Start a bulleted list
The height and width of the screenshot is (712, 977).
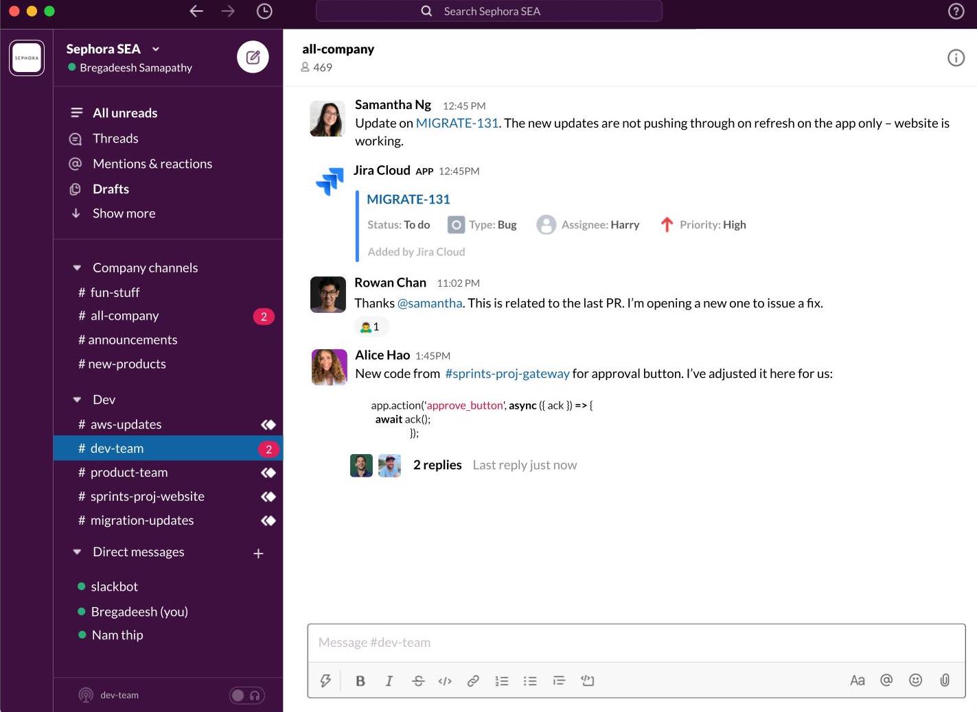coord(530,680)
